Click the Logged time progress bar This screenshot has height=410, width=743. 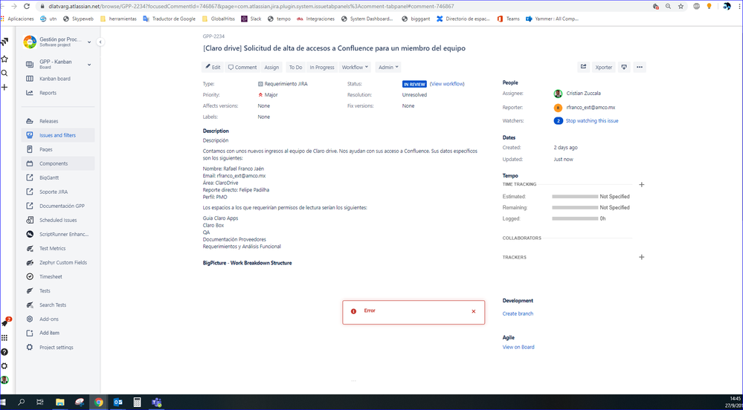click(575, 218)
